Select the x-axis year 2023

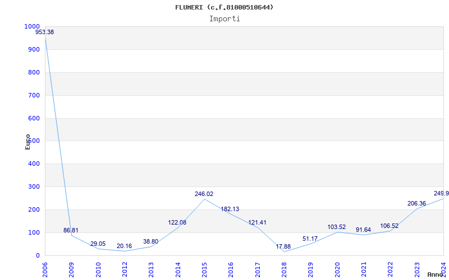[417, 270]
